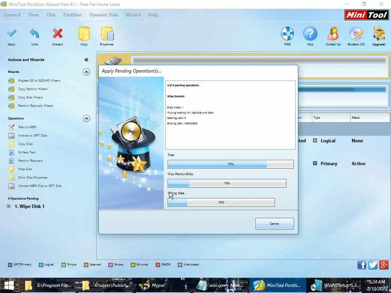Start the Copy Partition Wizard
Image resolution: width=391 pixels, height=293 pixels.
tap(33, 89)
